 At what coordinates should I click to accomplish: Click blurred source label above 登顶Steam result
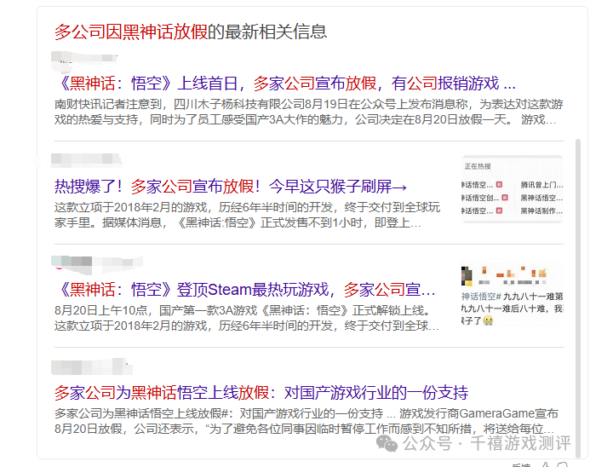[x=97, y=264]
